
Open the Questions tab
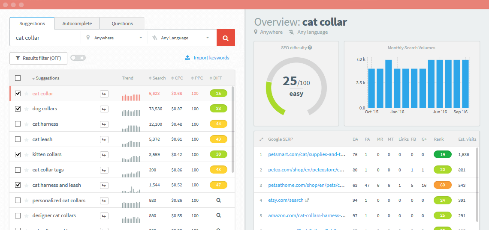[122, 24]
